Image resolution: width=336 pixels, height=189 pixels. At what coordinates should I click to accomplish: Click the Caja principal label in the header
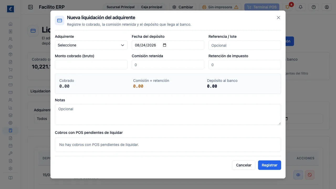click(x=152, y=7)
